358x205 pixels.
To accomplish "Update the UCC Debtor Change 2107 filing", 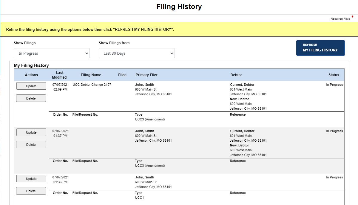I will 31,86.
